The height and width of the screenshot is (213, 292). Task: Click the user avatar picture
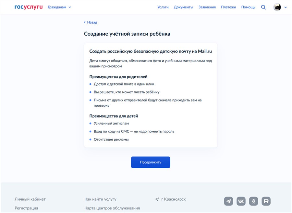[x=277, y=7]
